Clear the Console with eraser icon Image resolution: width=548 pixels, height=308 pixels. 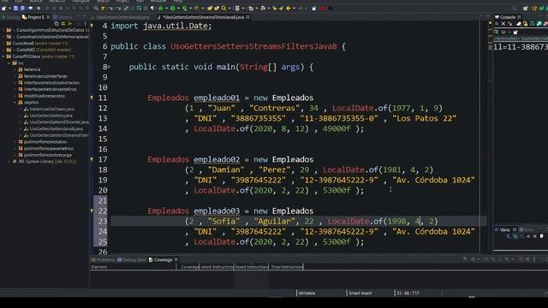tap(519, 23)
